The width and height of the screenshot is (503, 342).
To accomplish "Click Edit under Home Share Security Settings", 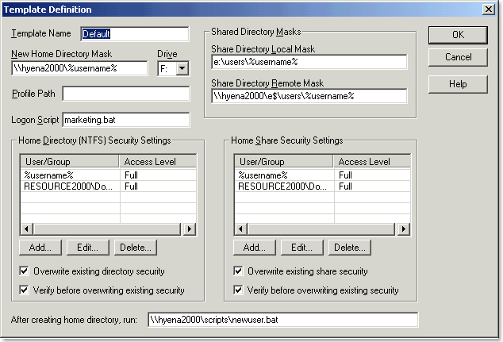I will tap(301, 248).
